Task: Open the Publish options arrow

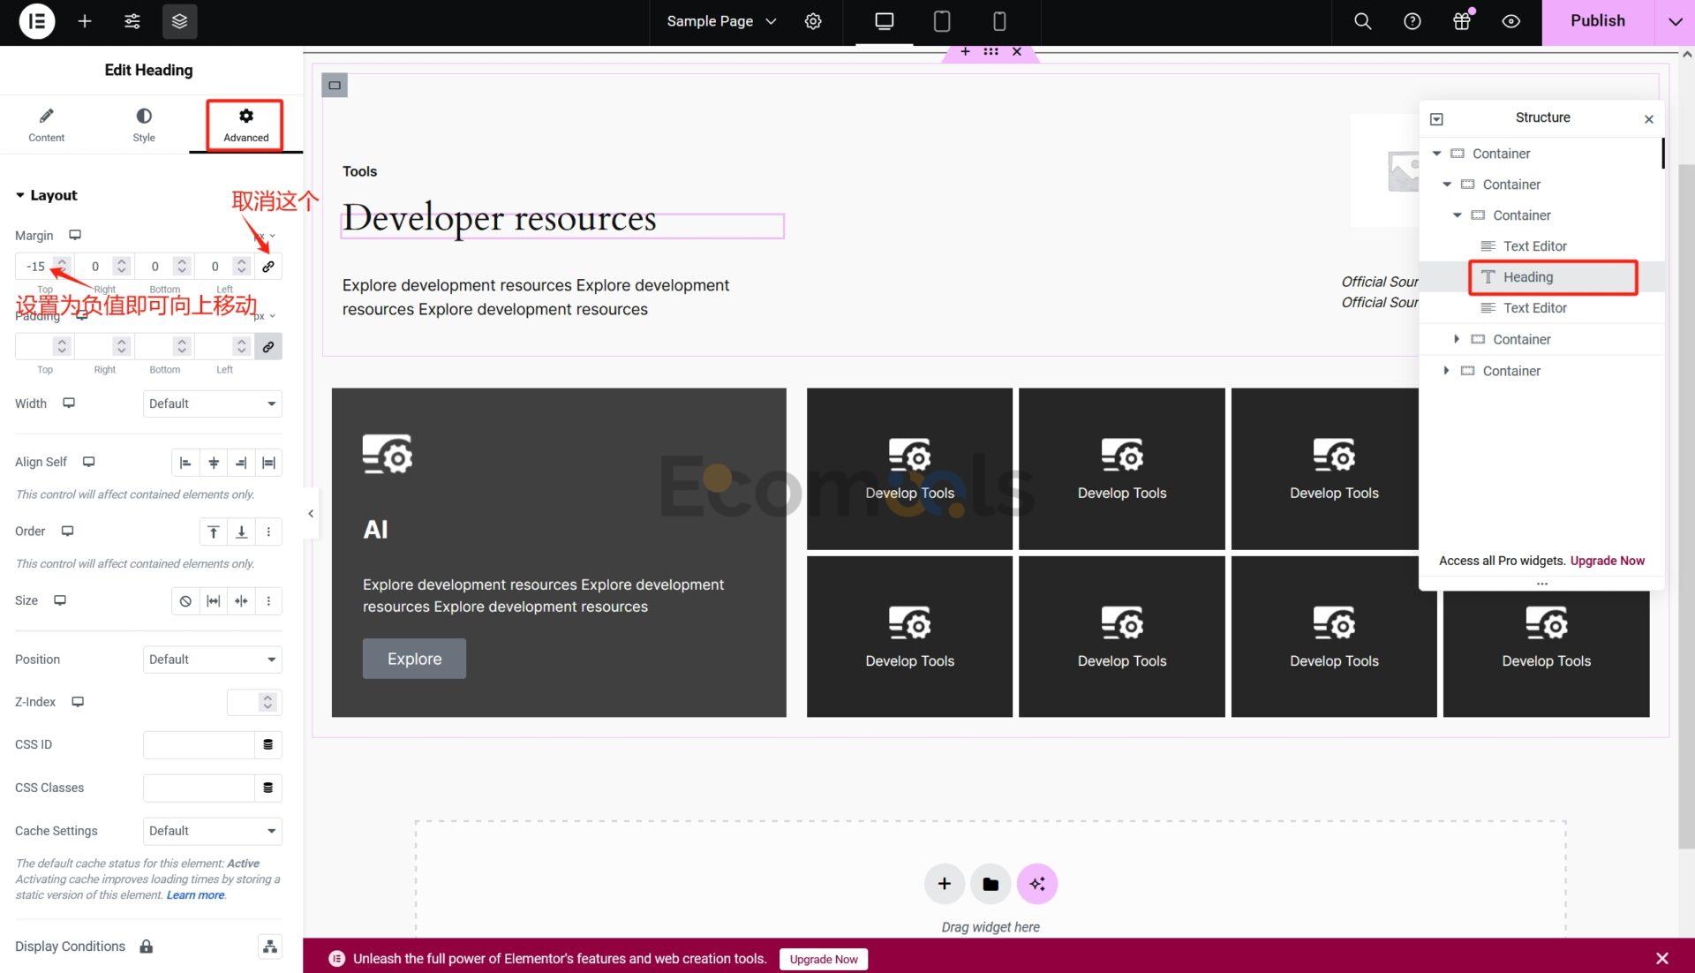Action: [1675, 21]
